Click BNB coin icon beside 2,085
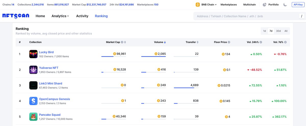 tap(156, 54)
